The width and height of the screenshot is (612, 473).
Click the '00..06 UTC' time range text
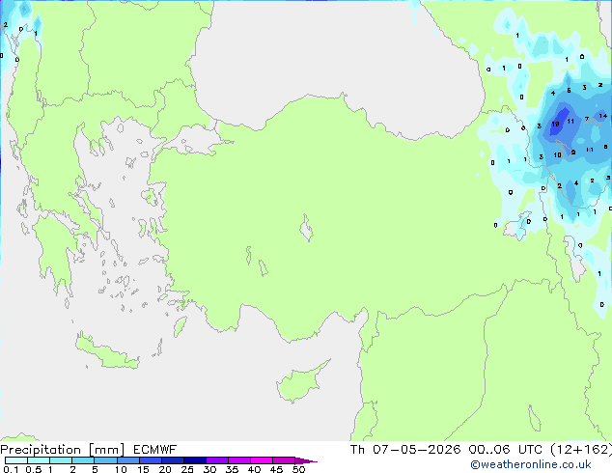pos(505,450)
